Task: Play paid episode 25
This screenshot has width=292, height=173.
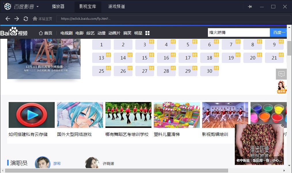Action: [101, 71]
